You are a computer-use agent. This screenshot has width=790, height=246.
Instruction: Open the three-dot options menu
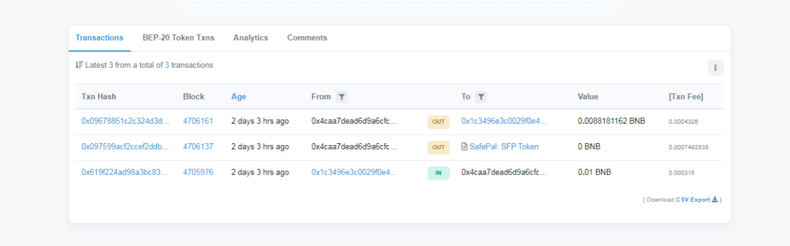pyautogui.click(x=715, y=68)
